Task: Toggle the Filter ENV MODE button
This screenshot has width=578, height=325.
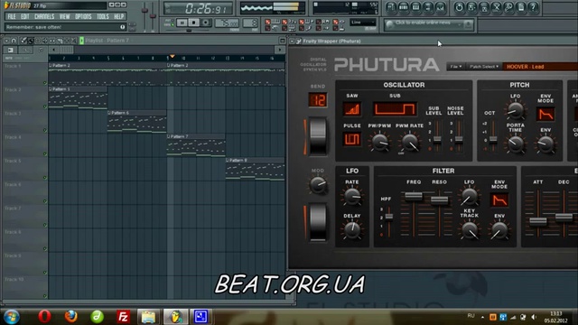Action: pos(499,200)
